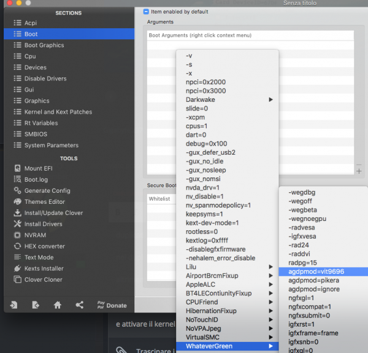Click the share icon in bottom bar
Screen dimensions: 368x353
coord(80,305)
